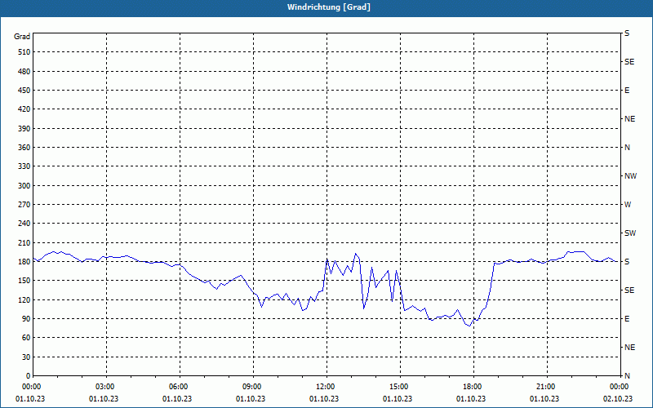
Task: Select the 360 degree axis value
Action: (x=24, y=148)
